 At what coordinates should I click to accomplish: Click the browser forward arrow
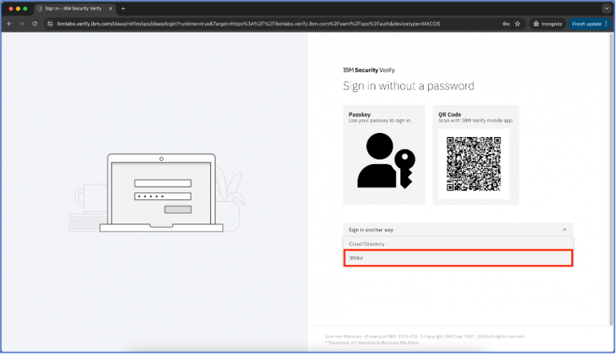[22, 24]
